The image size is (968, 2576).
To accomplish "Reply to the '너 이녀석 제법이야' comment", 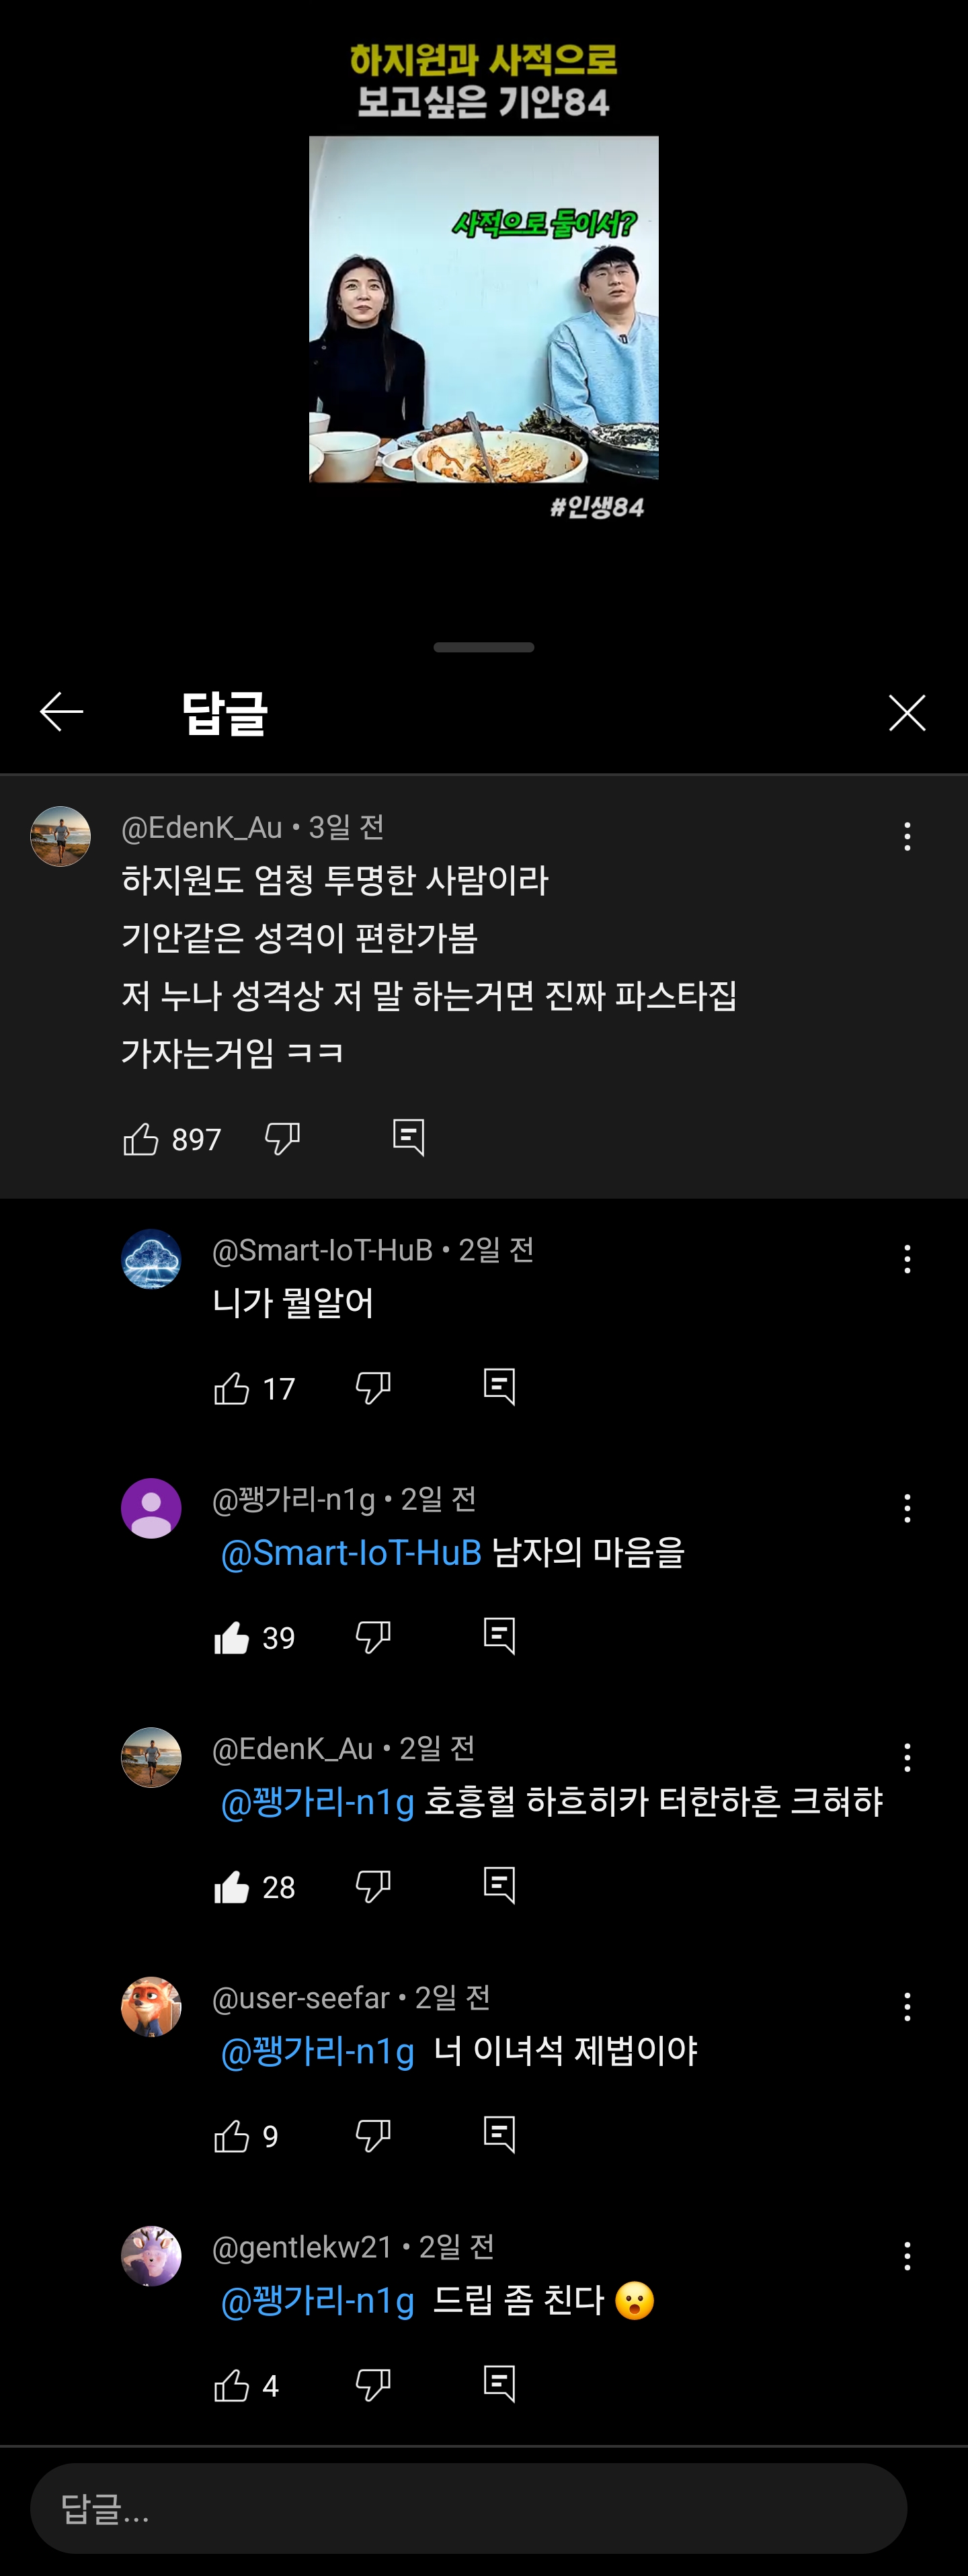I will (x=498, y=2135).
